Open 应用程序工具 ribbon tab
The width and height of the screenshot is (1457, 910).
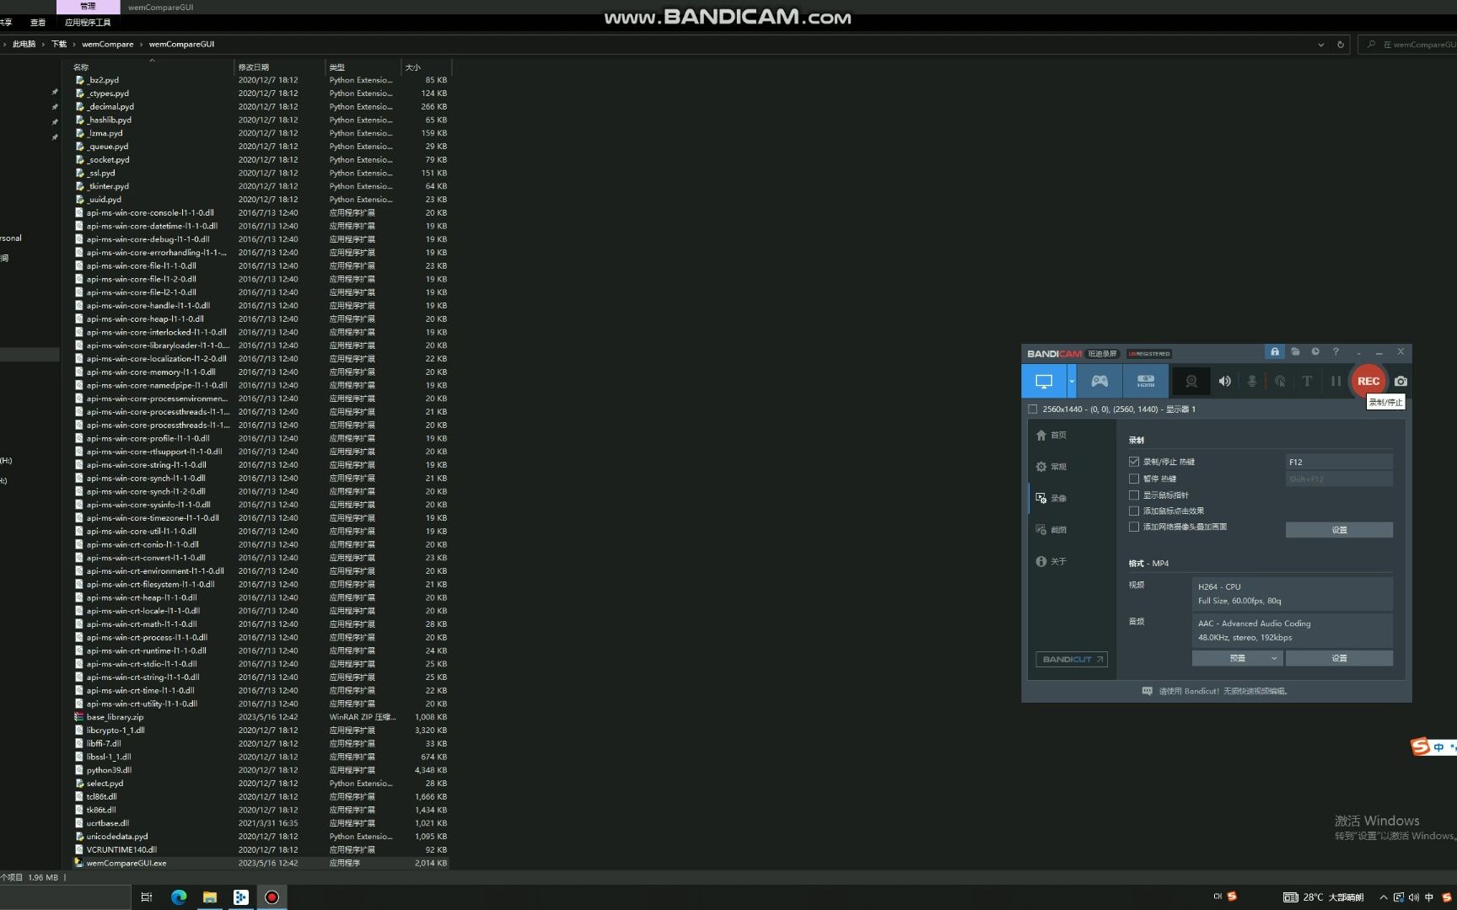(88, 23)
